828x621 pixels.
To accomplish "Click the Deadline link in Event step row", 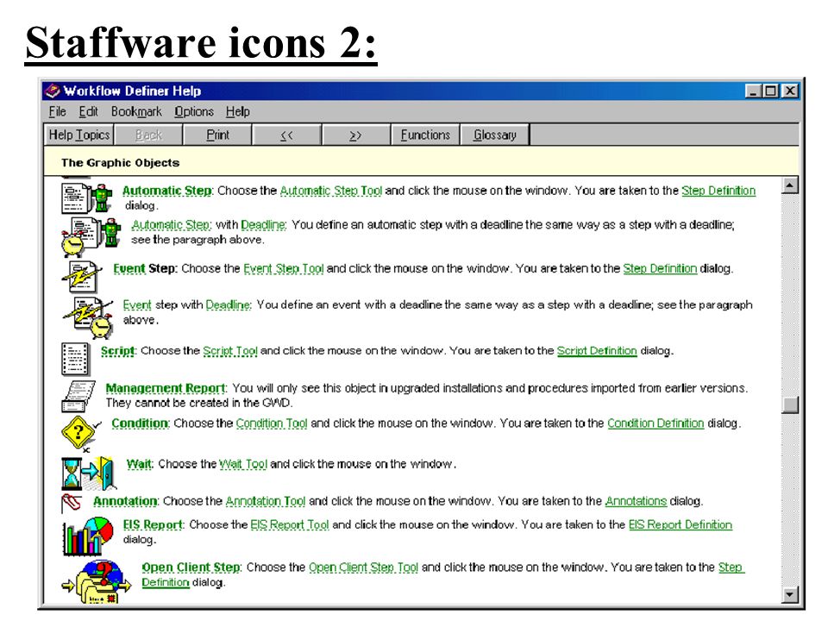I will [x=228, y=305].
